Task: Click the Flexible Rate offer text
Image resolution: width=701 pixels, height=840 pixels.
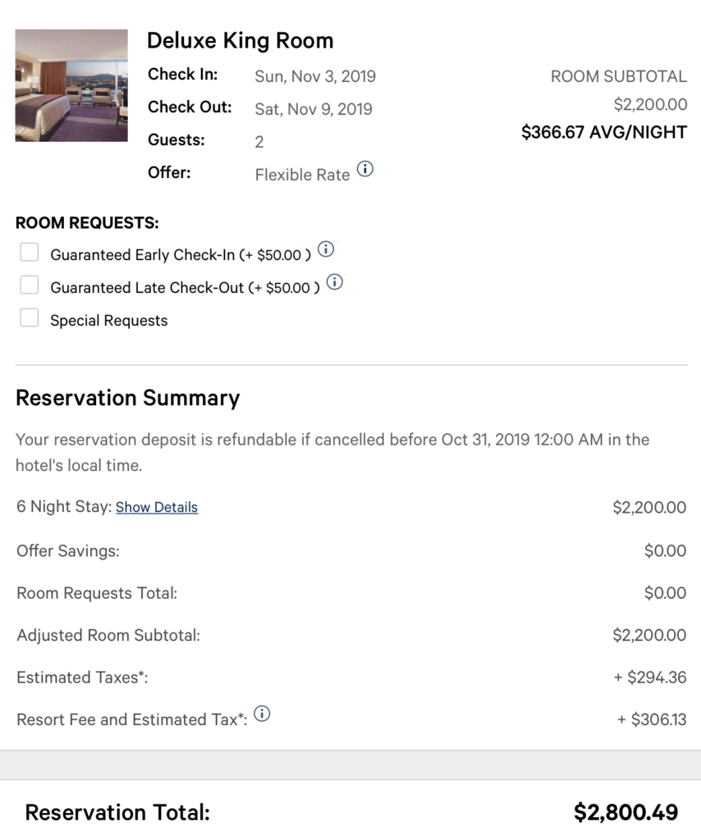Action: (302, 175)
